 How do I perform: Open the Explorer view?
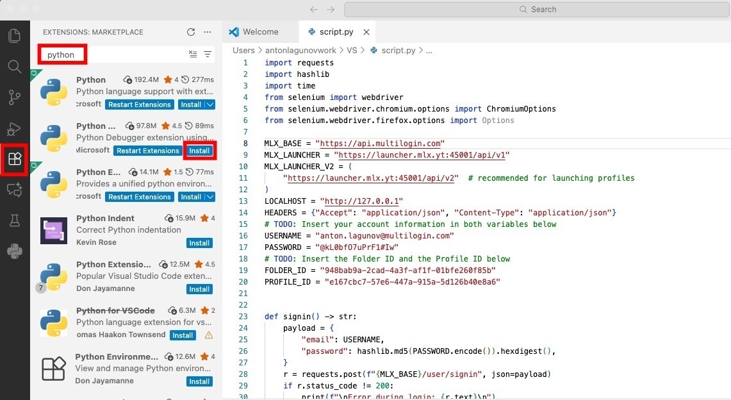[14, 35]
